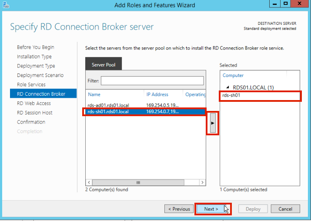Select the rds-sh01.rds01.local server row
Viewport: 311px width, 221px height.
146,112
